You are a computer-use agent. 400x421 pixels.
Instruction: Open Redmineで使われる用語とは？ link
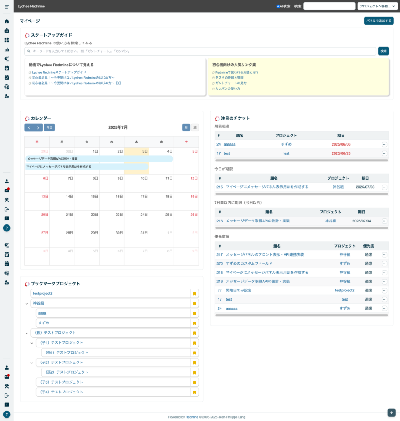pos(237,72)
